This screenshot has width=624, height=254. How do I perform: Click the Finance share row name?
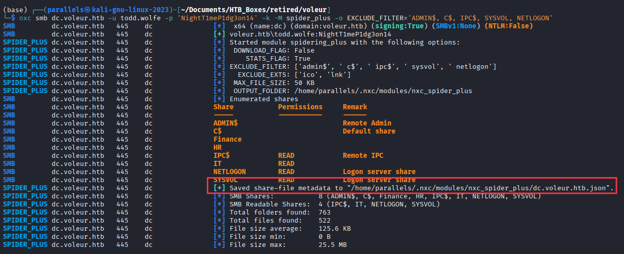point(228,139)
